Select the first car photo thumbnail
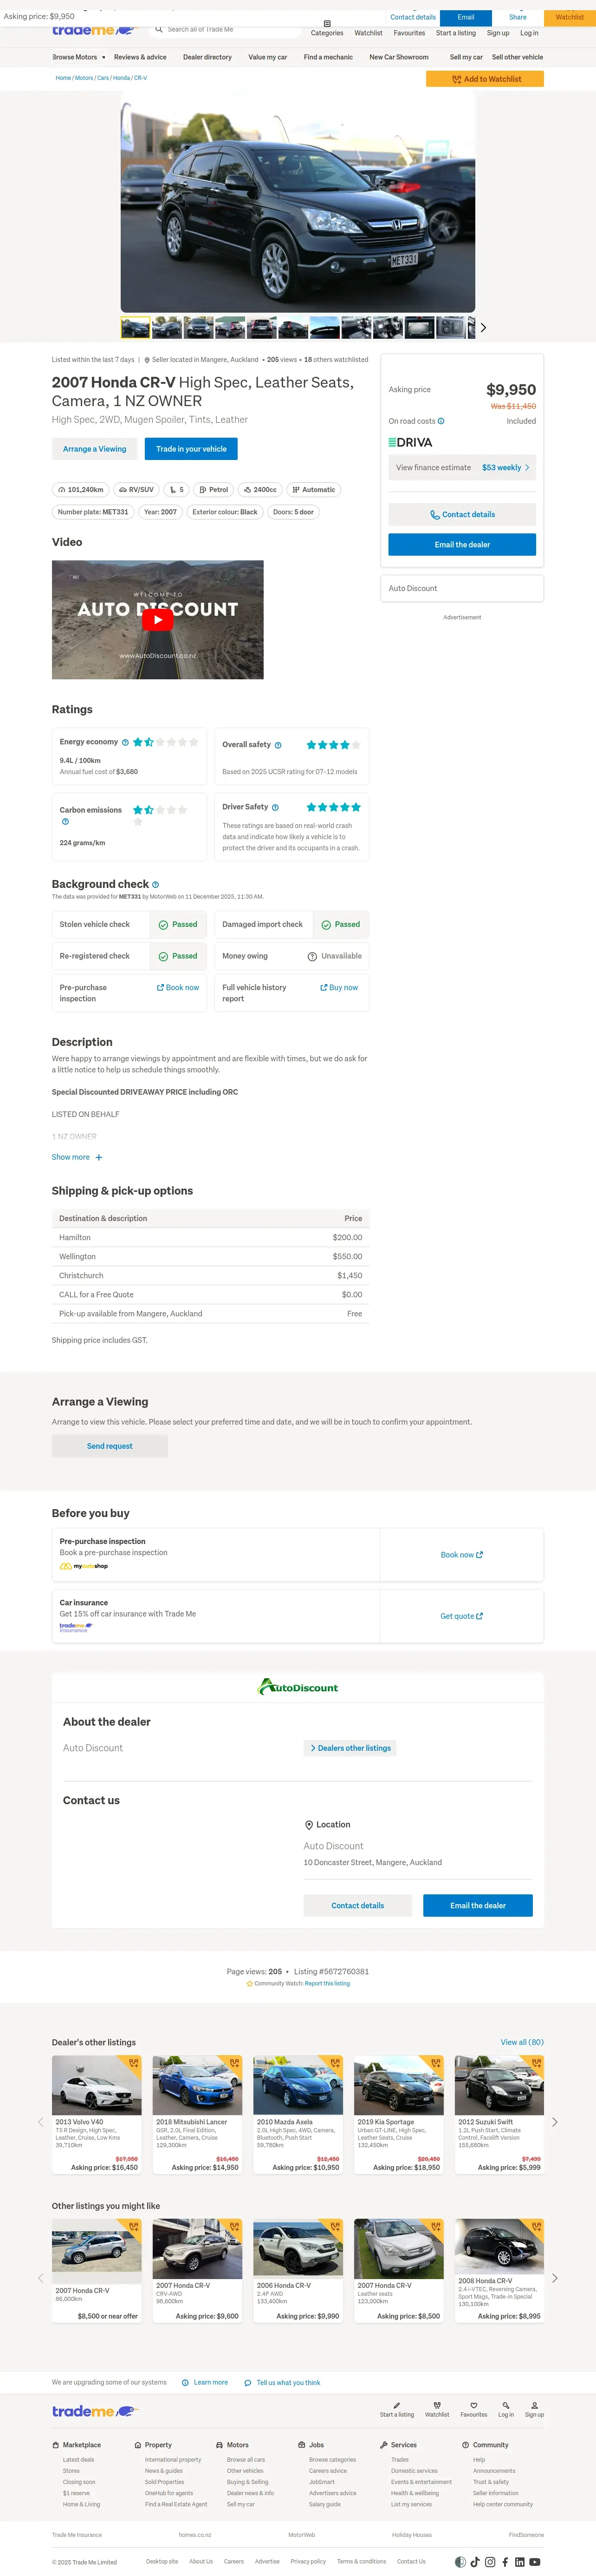The image size is (596, 2576). (136, 327)
